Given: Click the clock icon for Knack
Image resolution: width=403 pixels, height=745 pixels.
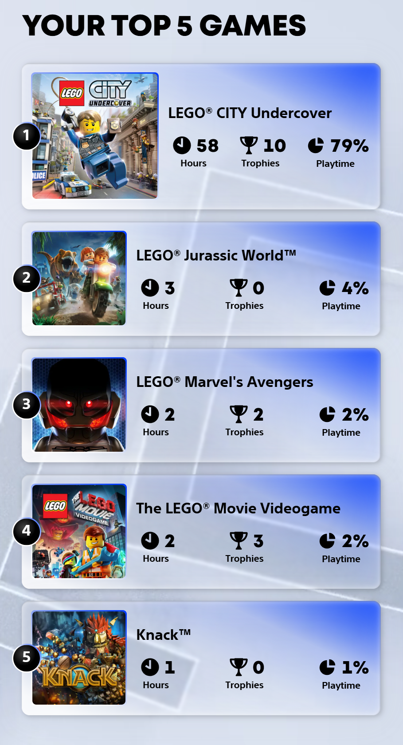Looking at the screenshot, I should pyautogui.click(x=150, y=667).
